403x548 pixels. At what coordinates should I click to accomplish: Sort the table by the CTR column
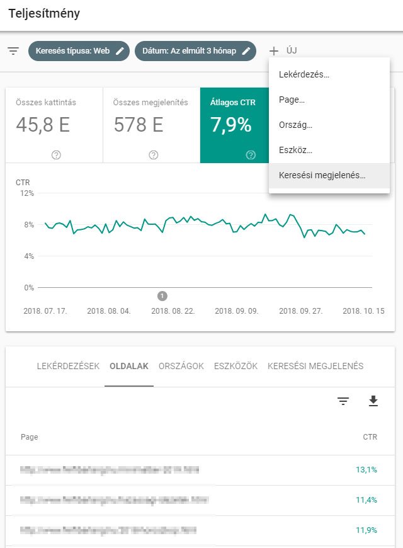(x=370, y=437)
